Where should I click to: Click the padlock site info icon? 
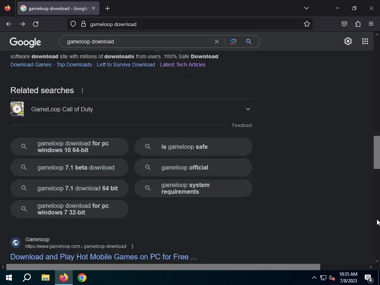pos(83,24)
